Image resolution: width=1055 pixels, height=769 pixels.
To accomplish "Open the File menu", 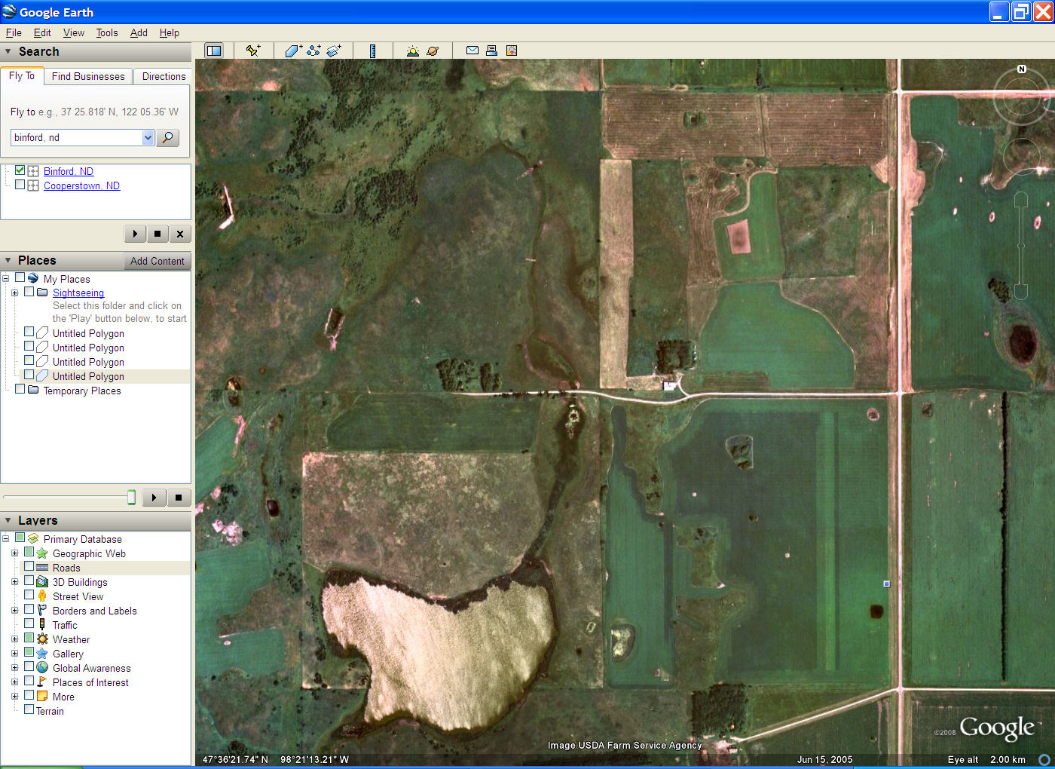I will coord(14,32).
